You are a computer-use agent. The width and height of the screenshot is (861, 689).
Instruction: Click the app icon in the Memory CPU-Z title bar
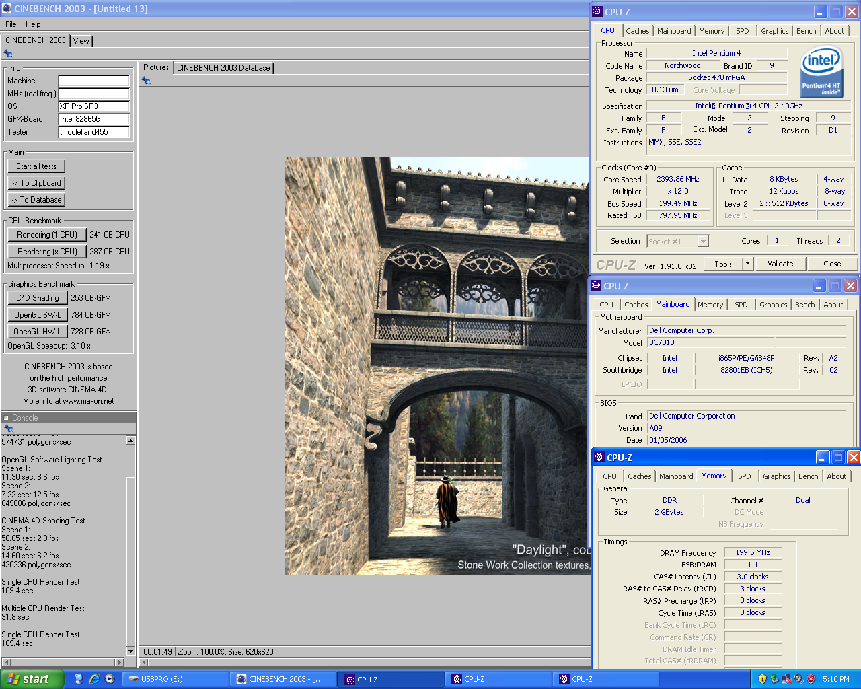click(600, 458)
